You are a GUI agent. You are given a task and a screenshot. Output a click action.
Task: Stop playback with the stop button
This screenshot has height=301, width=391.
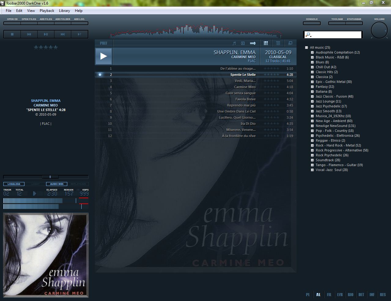[12, 34]
